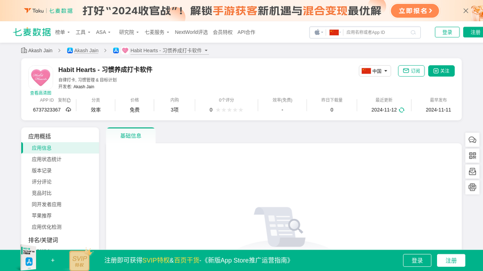Open the 榜单 navigation menu
Screen dimensions: 483x271
[x=62, y=32]
